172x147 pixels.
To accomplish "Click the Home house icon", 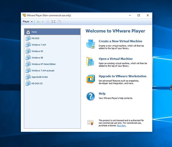I will click(x=28, y=32).
